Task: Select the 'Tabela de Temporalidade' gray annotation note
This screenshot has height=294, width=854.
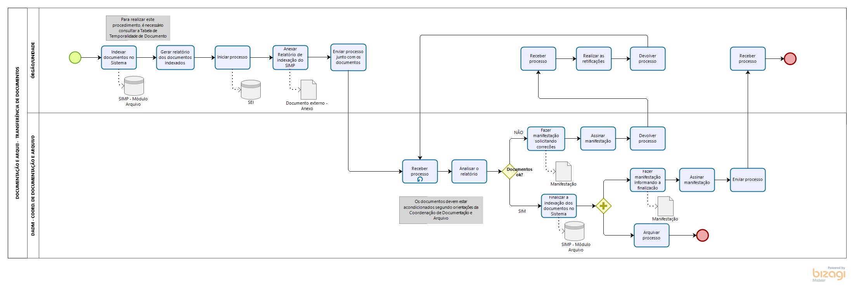Action: click(x=138, y=28)
